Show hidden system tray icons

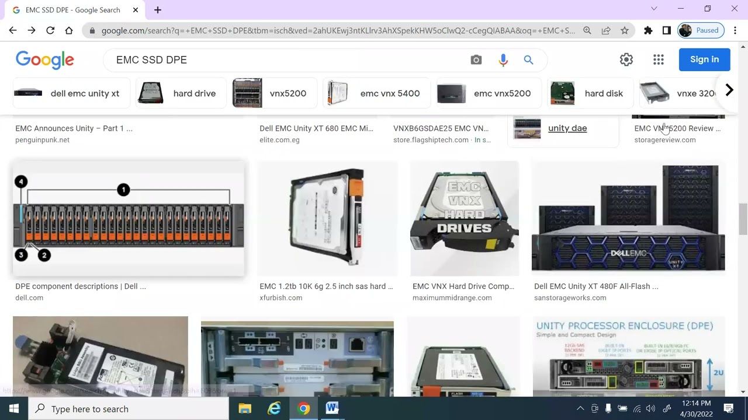click(580, 408)
